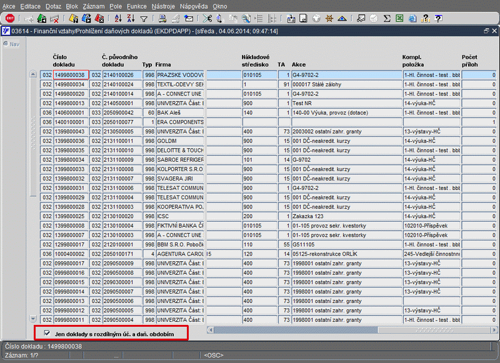Open the Záznam menu
The image size is (500, 363).
tap(94, 6)
